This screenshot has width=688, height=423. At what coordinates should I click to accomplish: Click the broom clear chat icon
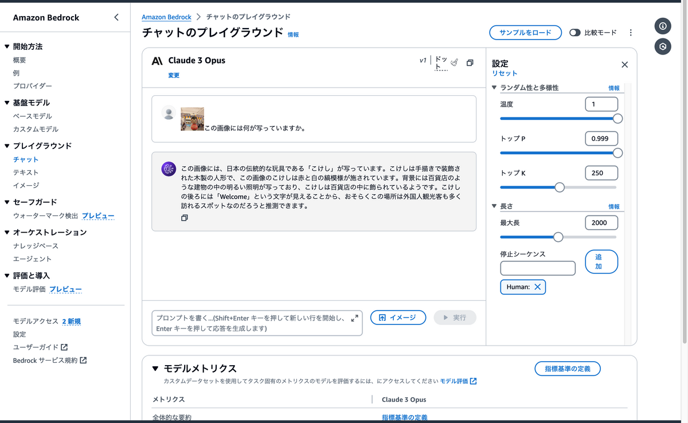(455, 62)
